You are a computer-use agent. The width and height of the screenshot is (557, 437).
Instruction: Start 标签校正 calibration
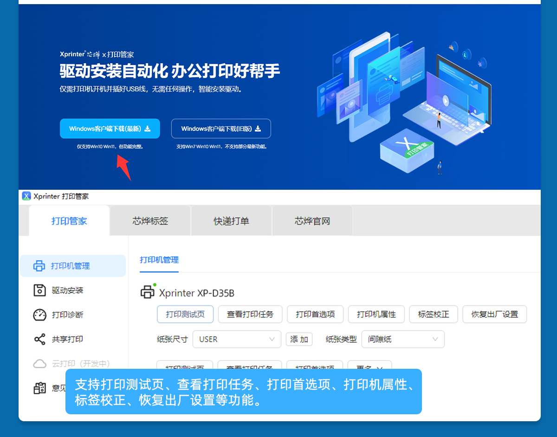434,314
